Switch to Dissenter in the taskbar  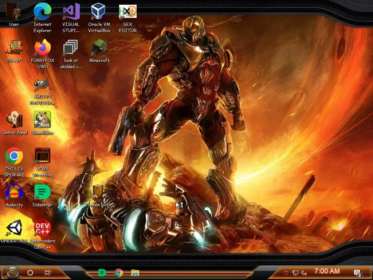[102, 273]
